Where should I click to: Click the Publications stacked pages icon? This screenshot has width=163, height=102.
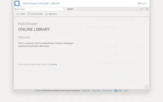coord(29,14)
